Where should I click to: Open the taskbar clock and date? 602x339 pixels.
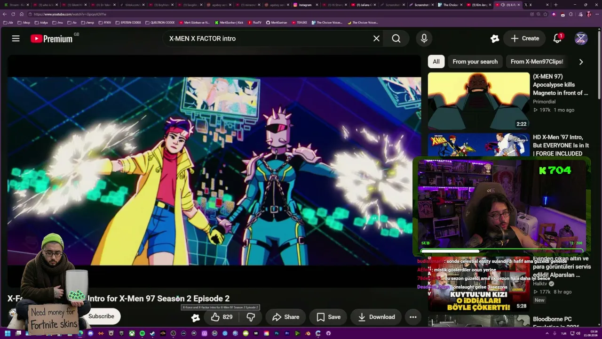pyautogui.click(x=590, y=333)
